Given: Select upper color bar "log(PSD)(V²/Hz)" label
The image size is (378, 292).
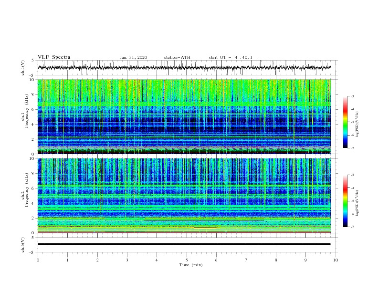Looking at the screenshot, I should (357, 125).
